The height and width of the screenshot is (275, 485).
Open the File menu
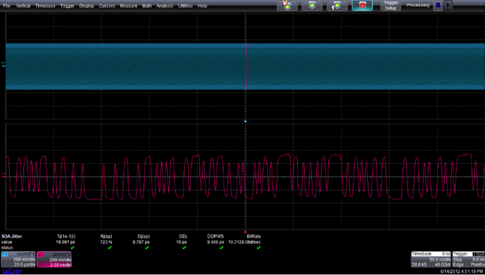tap(7, 6)
